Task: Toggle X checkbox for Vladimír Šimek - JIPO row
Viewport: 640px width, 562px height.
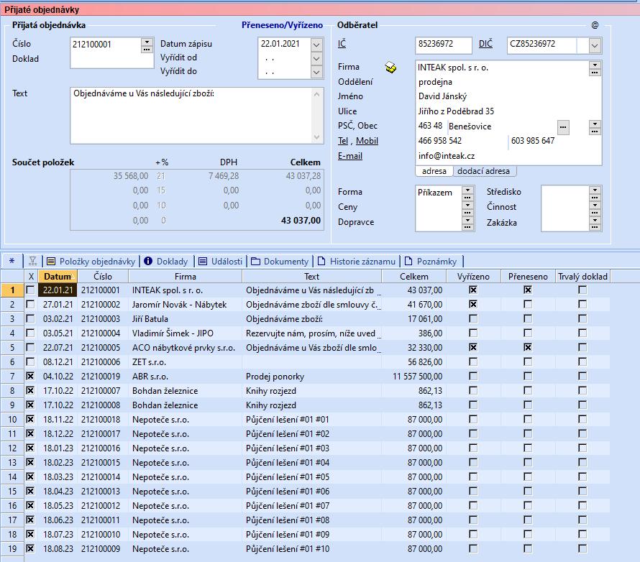Action: [x=30, y=333]
